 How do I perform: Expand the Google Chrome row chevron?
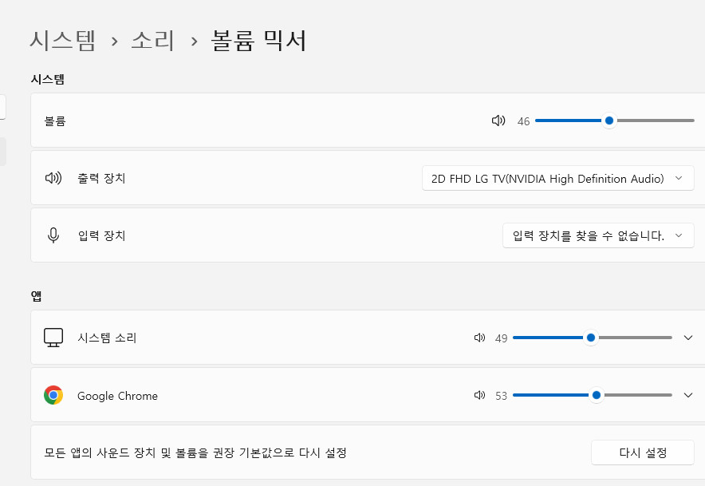(687, 395)
